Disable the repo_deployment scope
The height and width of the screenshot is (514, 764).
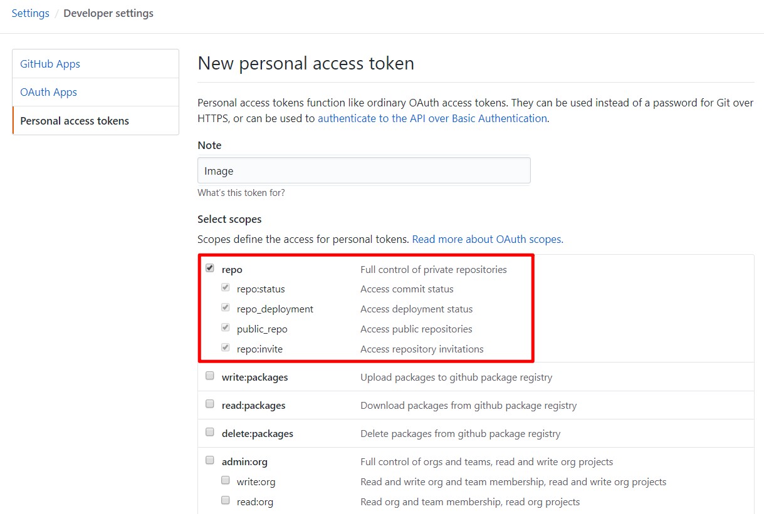(225, 307)
